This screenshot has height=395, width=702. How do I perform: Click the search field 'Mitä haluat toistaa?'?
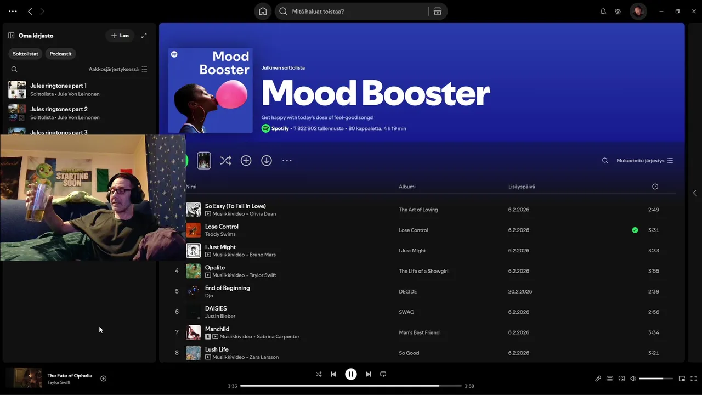pyautogui.click(x=351, y=11)
